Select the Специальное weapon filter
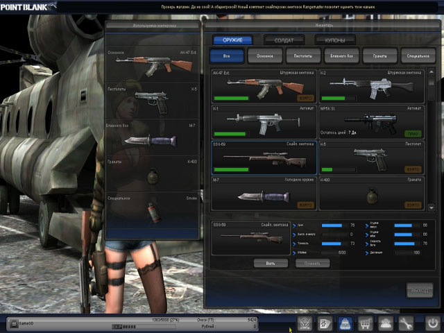This screenshot has width=444, height=333. tap(418, 55)
